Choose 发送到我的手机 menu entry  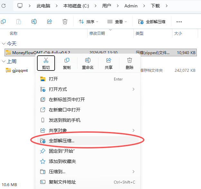(x=88, y=120)
